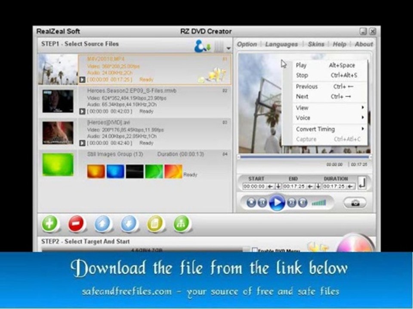Click the camera snapshot button
This screenshot has height=309, width=413.
click(355, 203)
